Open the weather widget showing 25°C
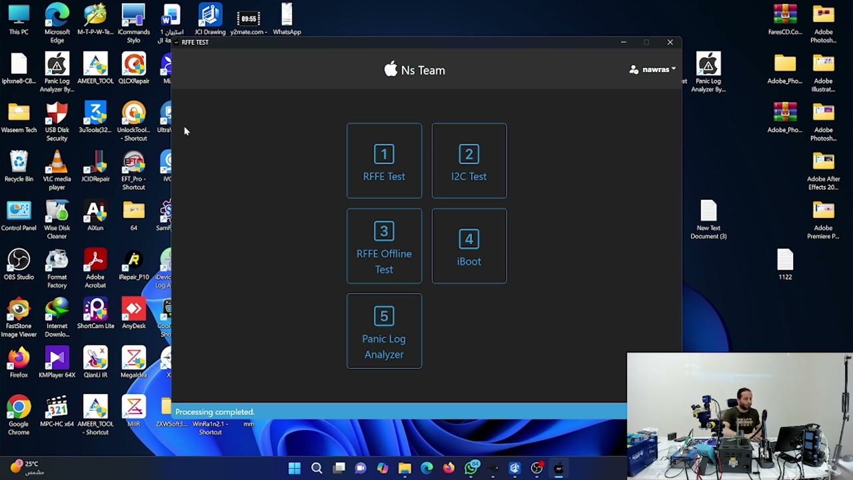Screen dimensions: 853x480 [x=27, y=467]
